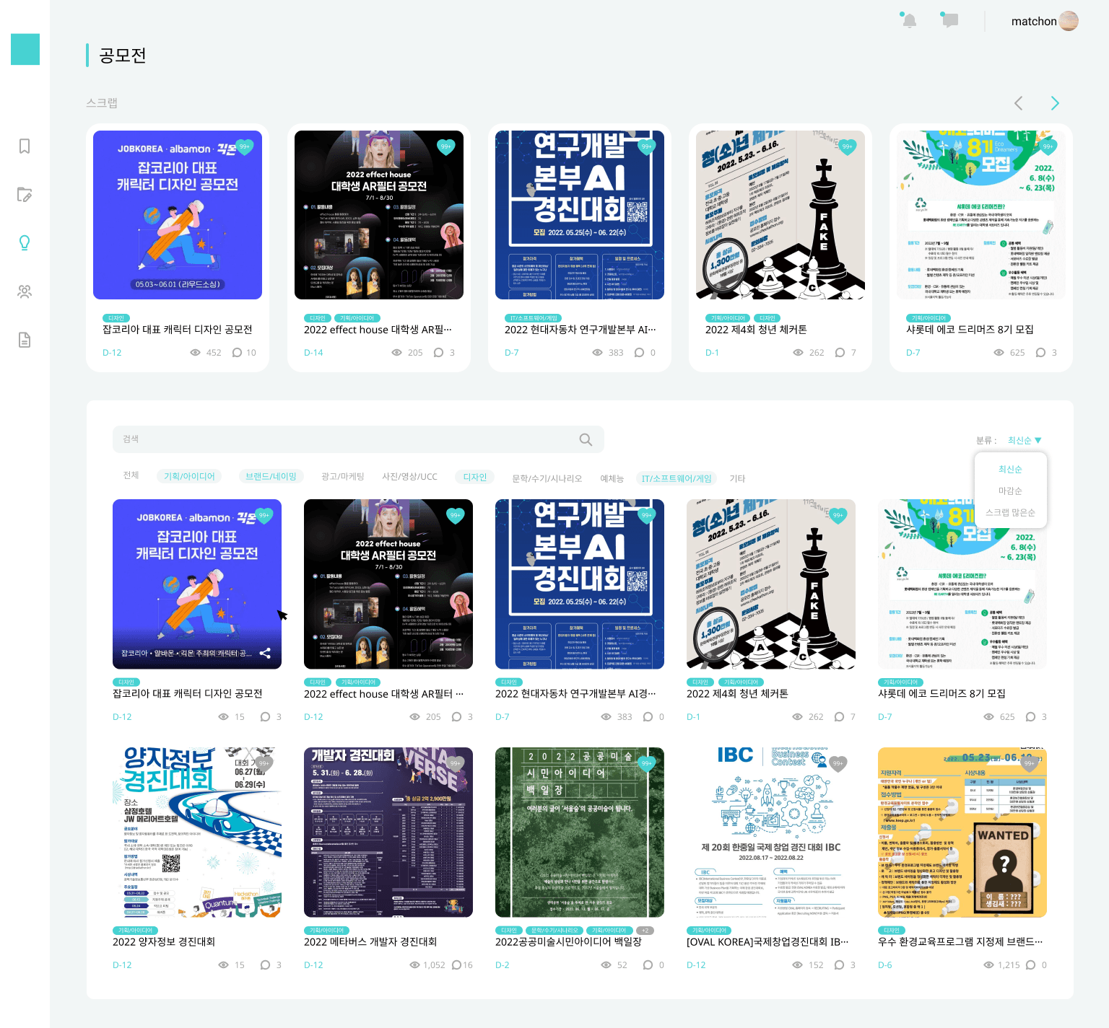
Task: Click comment icon on 메타버스 개발자 경진대회 card
Action: click(457, 965)
